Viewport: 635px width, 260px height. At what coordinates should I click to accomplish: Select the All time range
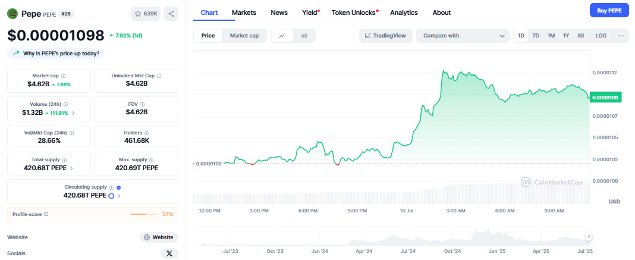580,36
